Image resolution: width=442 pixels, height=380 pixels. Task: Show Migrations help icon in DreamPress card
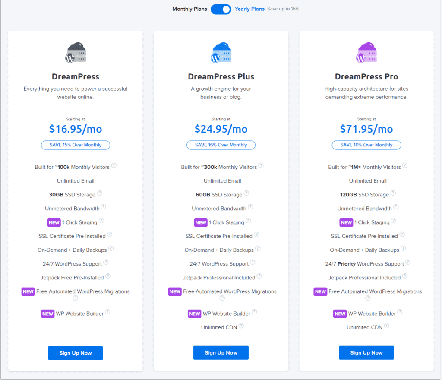[x=75, y=298]
